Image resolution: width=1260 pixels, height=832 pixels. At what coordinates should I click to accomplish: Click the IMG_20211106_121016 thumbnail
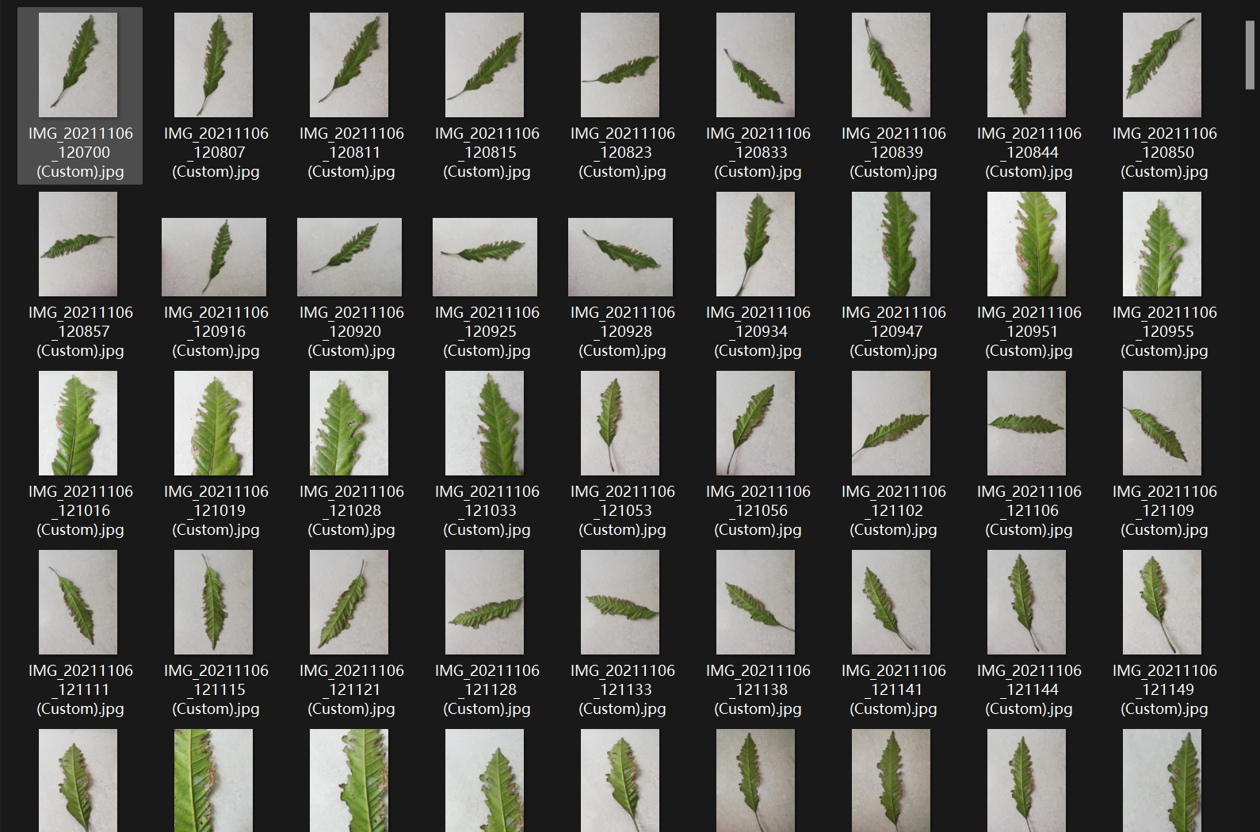(78, 423)
